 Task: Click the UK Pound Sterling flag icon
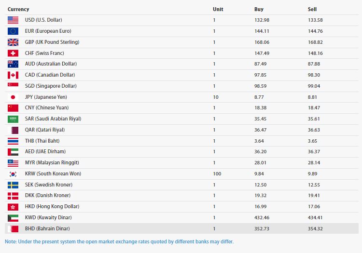pos(13,42)
